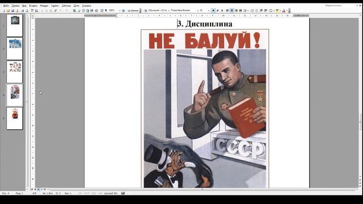
Task: Click the increase indent icon
Action: (x=265, y=10)
